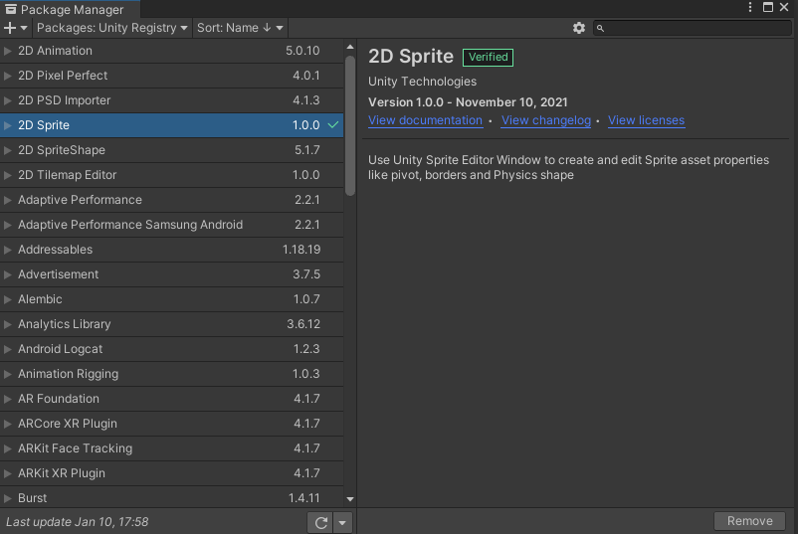Click the search magnifier icon

click(601, 28)
